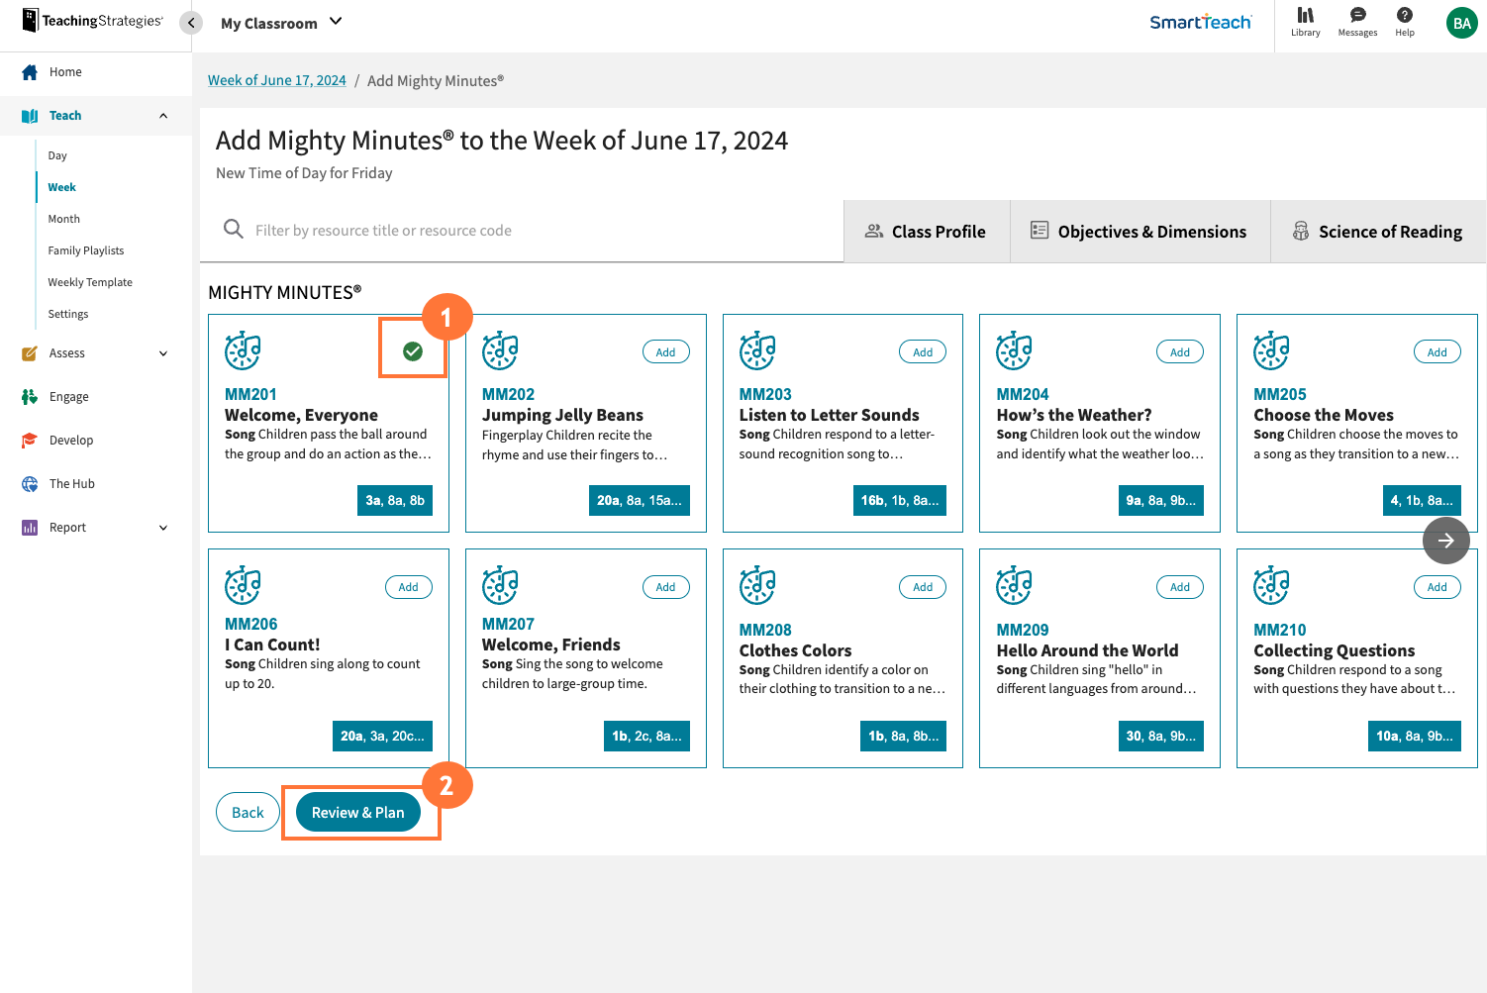Toggle Add on MM206 I Can Count!
The height and width of the screenshot is (993, 1487).
(x=408, y=587)
